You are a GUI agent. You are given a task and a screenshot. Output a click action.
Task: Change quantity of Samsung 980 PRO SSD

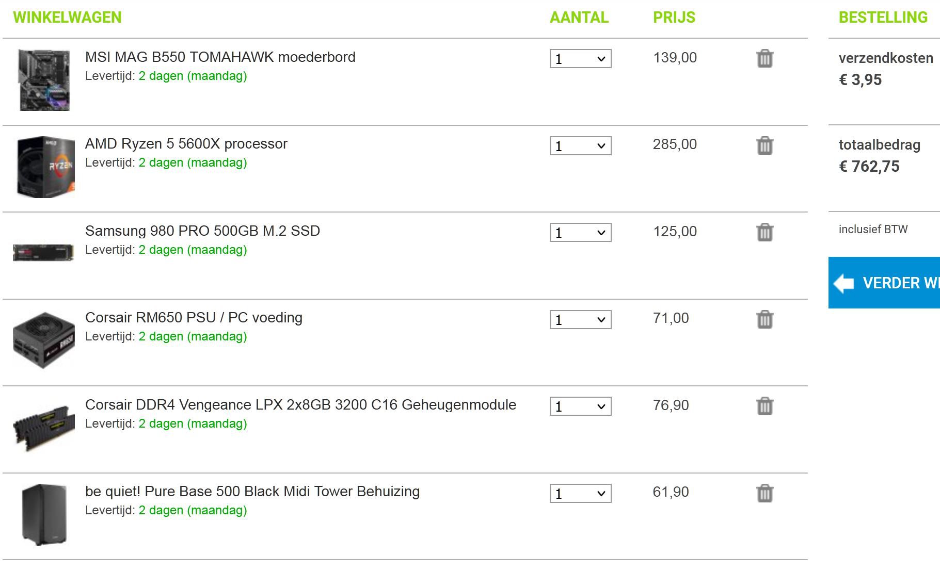[x=580, y=233]
